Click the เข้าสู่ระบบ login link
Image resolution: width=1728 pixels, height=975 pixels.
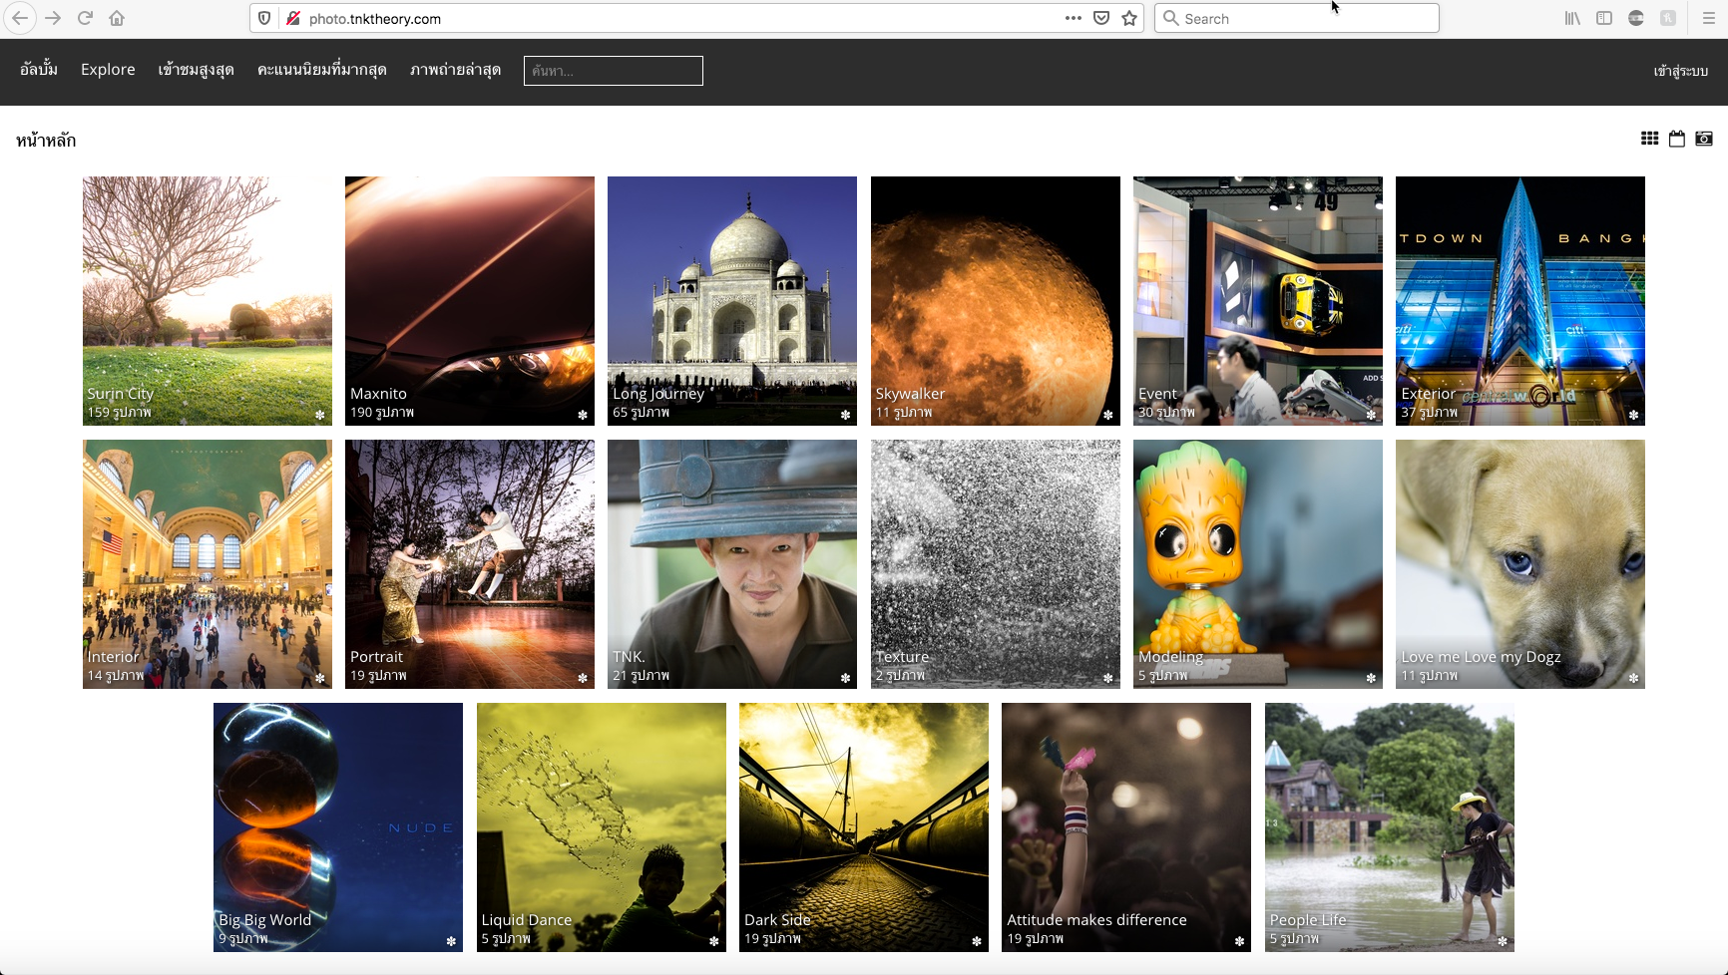tap(1680, 71)
